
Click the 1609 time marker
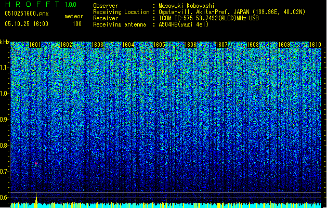pyautogui.click(x=284, y=45)
